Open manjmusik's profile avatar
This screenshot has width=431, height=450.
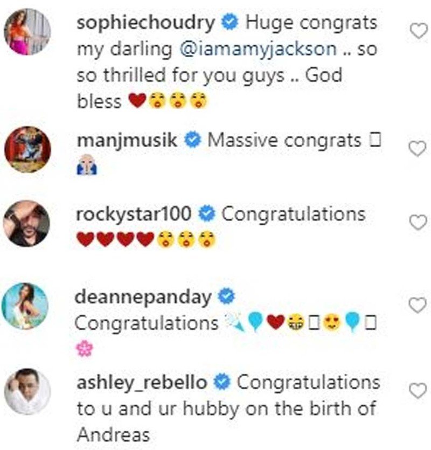tap(27, 149)
